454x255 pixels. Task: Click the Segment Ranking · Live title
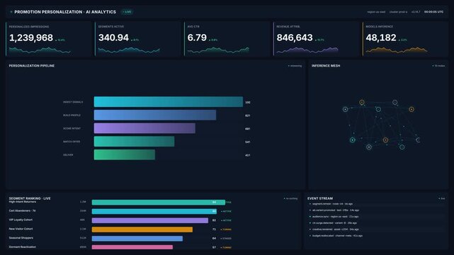(30, 198)
